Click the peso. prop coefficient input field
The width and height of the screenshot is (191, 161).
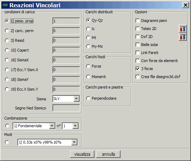pyautogui.click(x=66, y=21)
